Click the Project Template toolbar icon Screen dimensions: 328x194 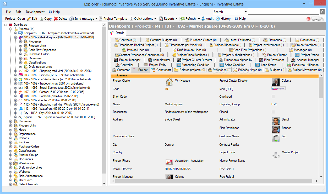[x=101, y=19]
